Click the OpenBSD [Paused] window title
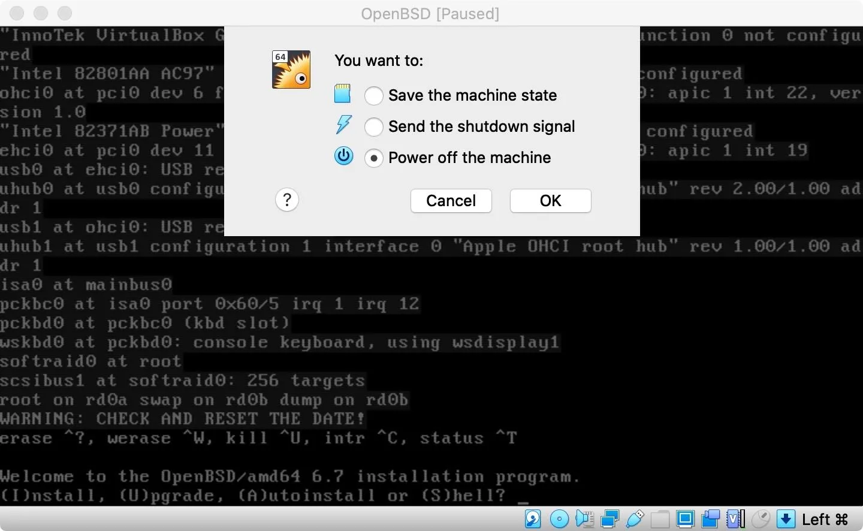Viewport: 863px width, 531px height. 430,13
